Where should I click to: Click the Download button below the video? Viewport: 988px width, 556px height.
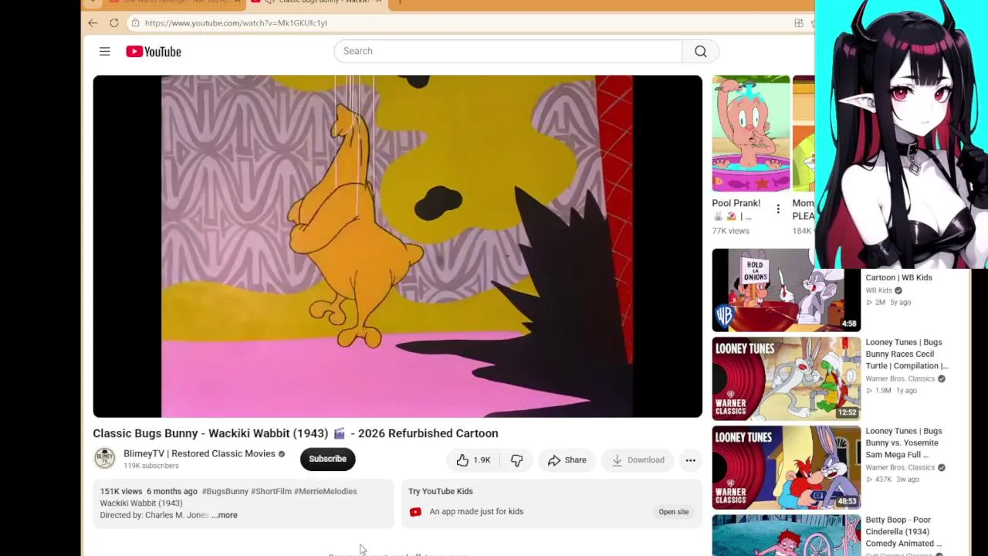(638, 460)
